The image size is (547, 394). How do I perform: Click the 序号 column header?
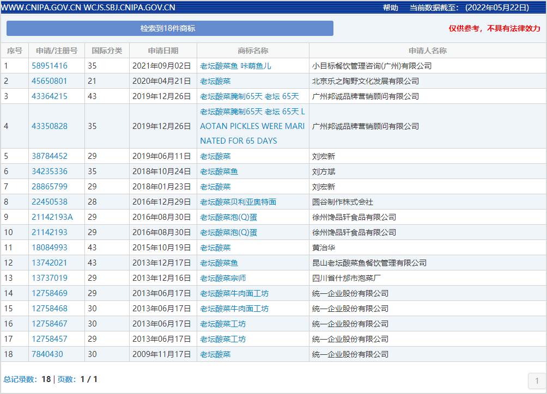[x=15, y=51]
